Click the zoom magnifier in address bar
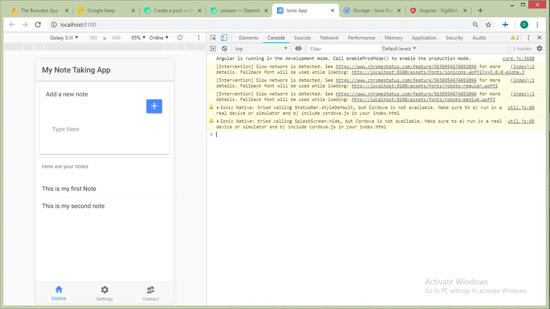 475,25
